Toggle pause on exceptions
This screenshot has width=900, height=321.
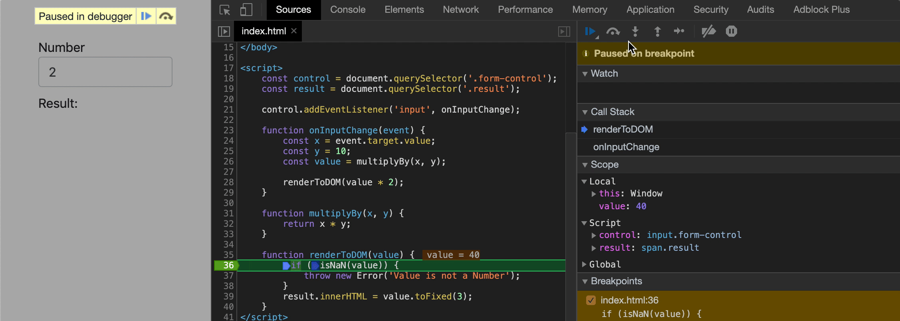point(731,31)
